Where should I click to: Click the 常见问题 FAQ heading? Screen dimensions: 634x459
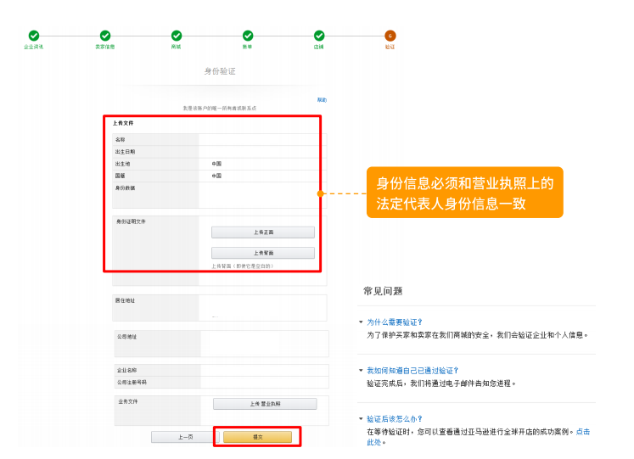tap(383, 291)
